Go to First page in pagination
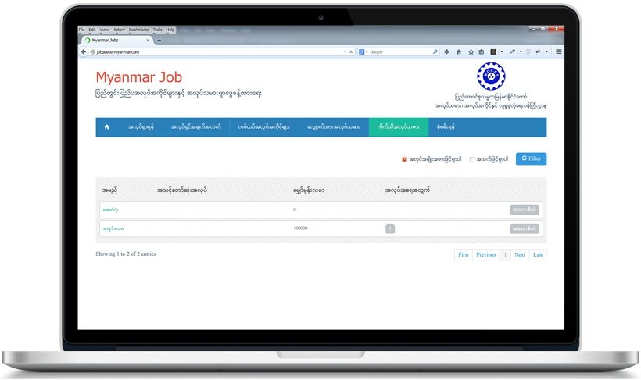641x380 pixels. (464, 254)
